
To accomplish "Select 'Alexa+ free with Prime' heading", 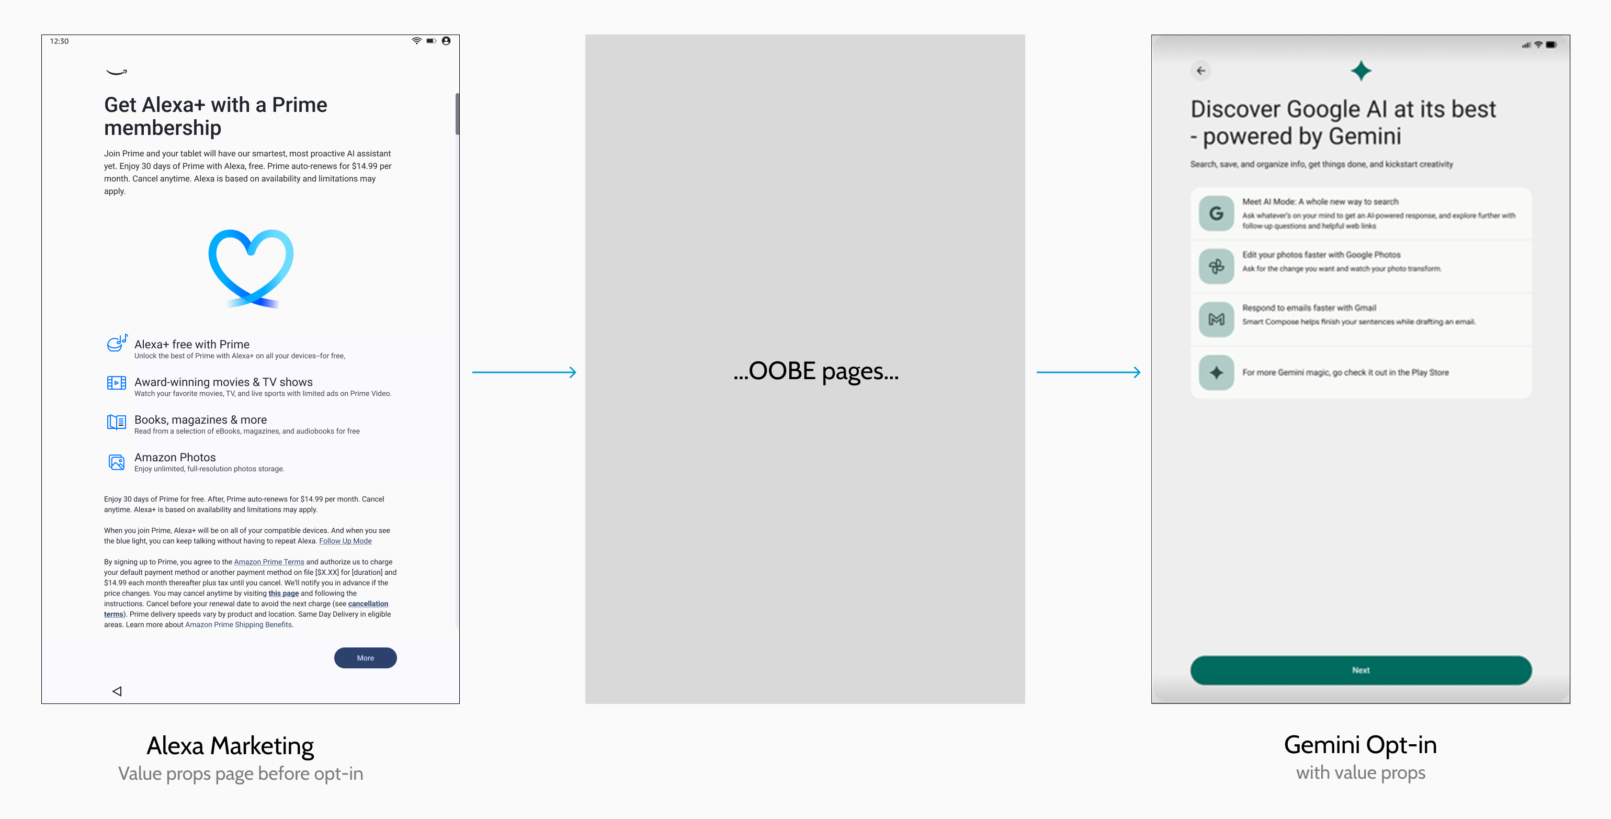I will coord(191,345).
